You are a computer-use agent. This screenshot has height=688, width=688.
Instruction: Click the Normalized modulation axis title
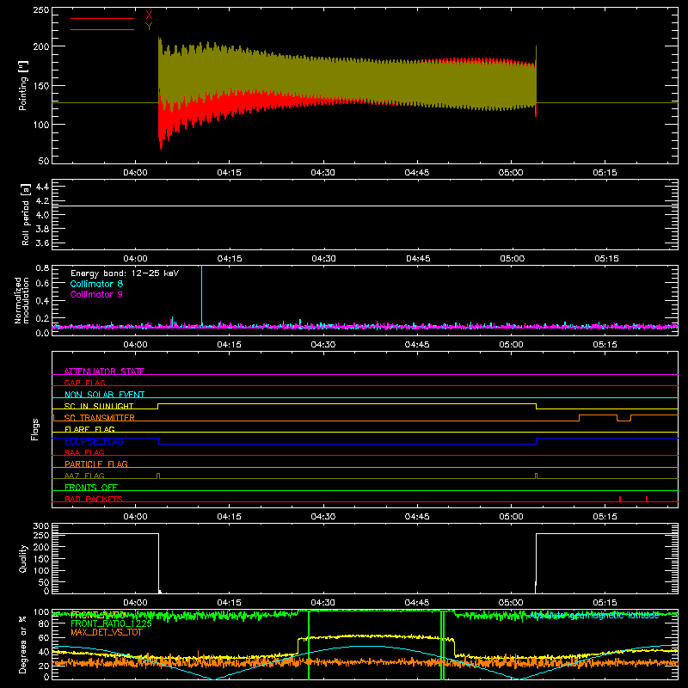21,300
